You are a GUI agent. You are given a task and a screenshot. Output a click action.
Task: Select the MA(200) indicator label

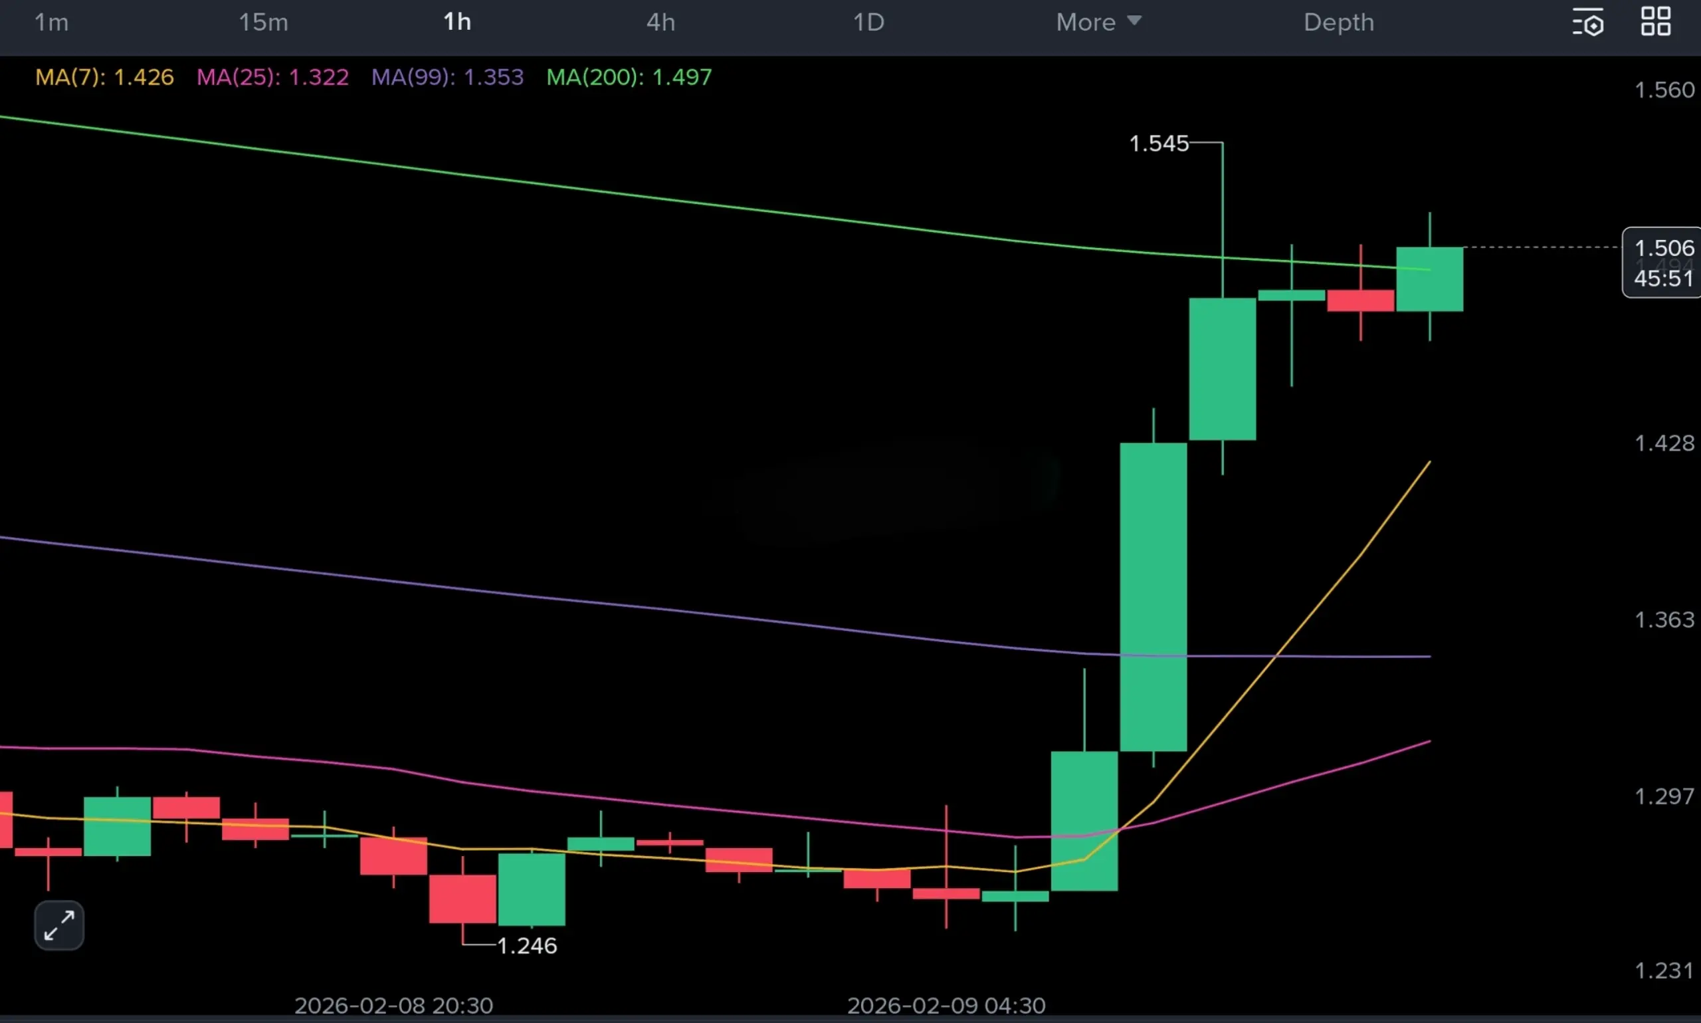629,76
